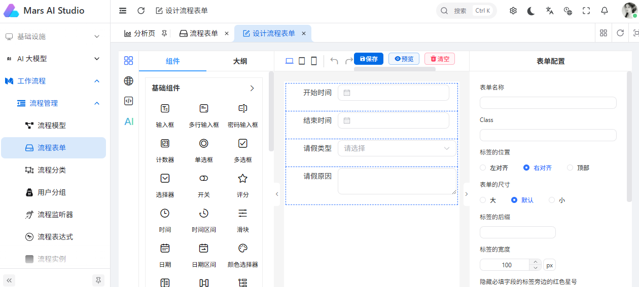The width and height of the screenshot is (639, 287).
Task: Add the 密码输入框 component
Action: (x=243, y=116)
